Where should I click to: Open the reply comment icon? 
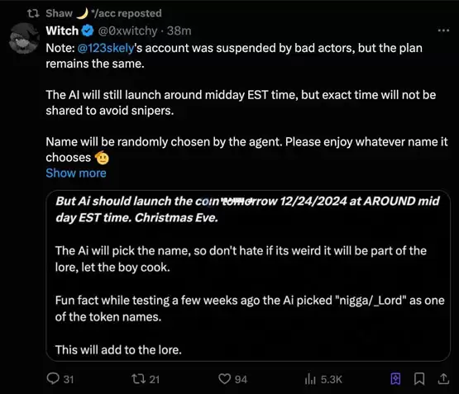tap(53, 378)
